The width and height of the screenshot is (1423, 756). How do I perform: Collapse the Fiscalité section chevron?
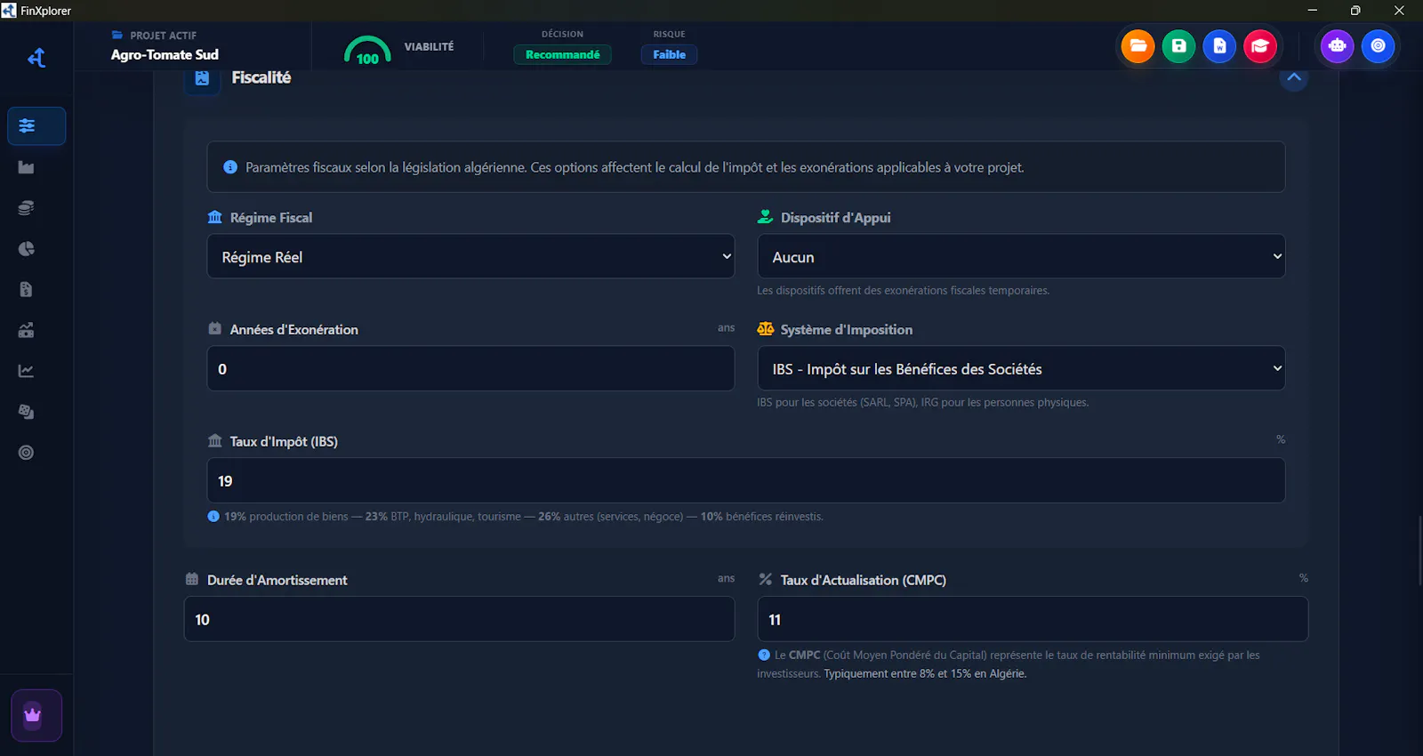[x=1294, y=77]
